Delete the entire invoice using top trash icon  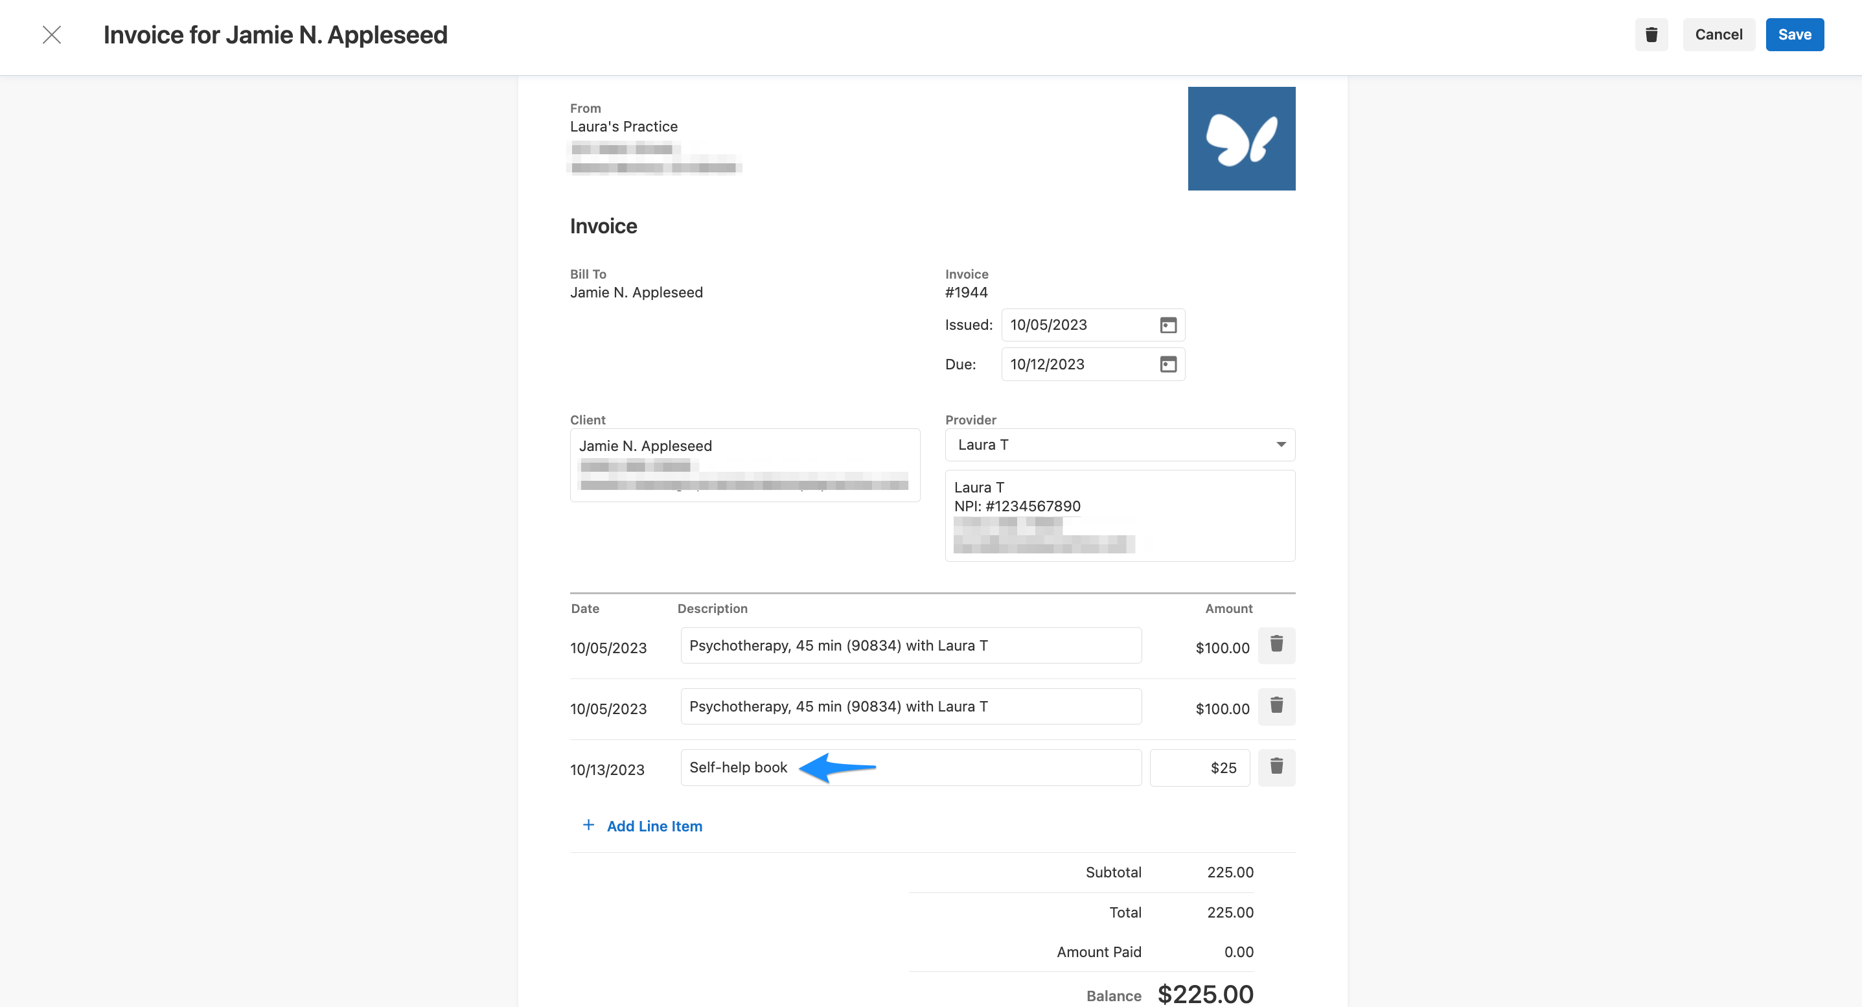pyautogui.click(x=1651, y=34)
